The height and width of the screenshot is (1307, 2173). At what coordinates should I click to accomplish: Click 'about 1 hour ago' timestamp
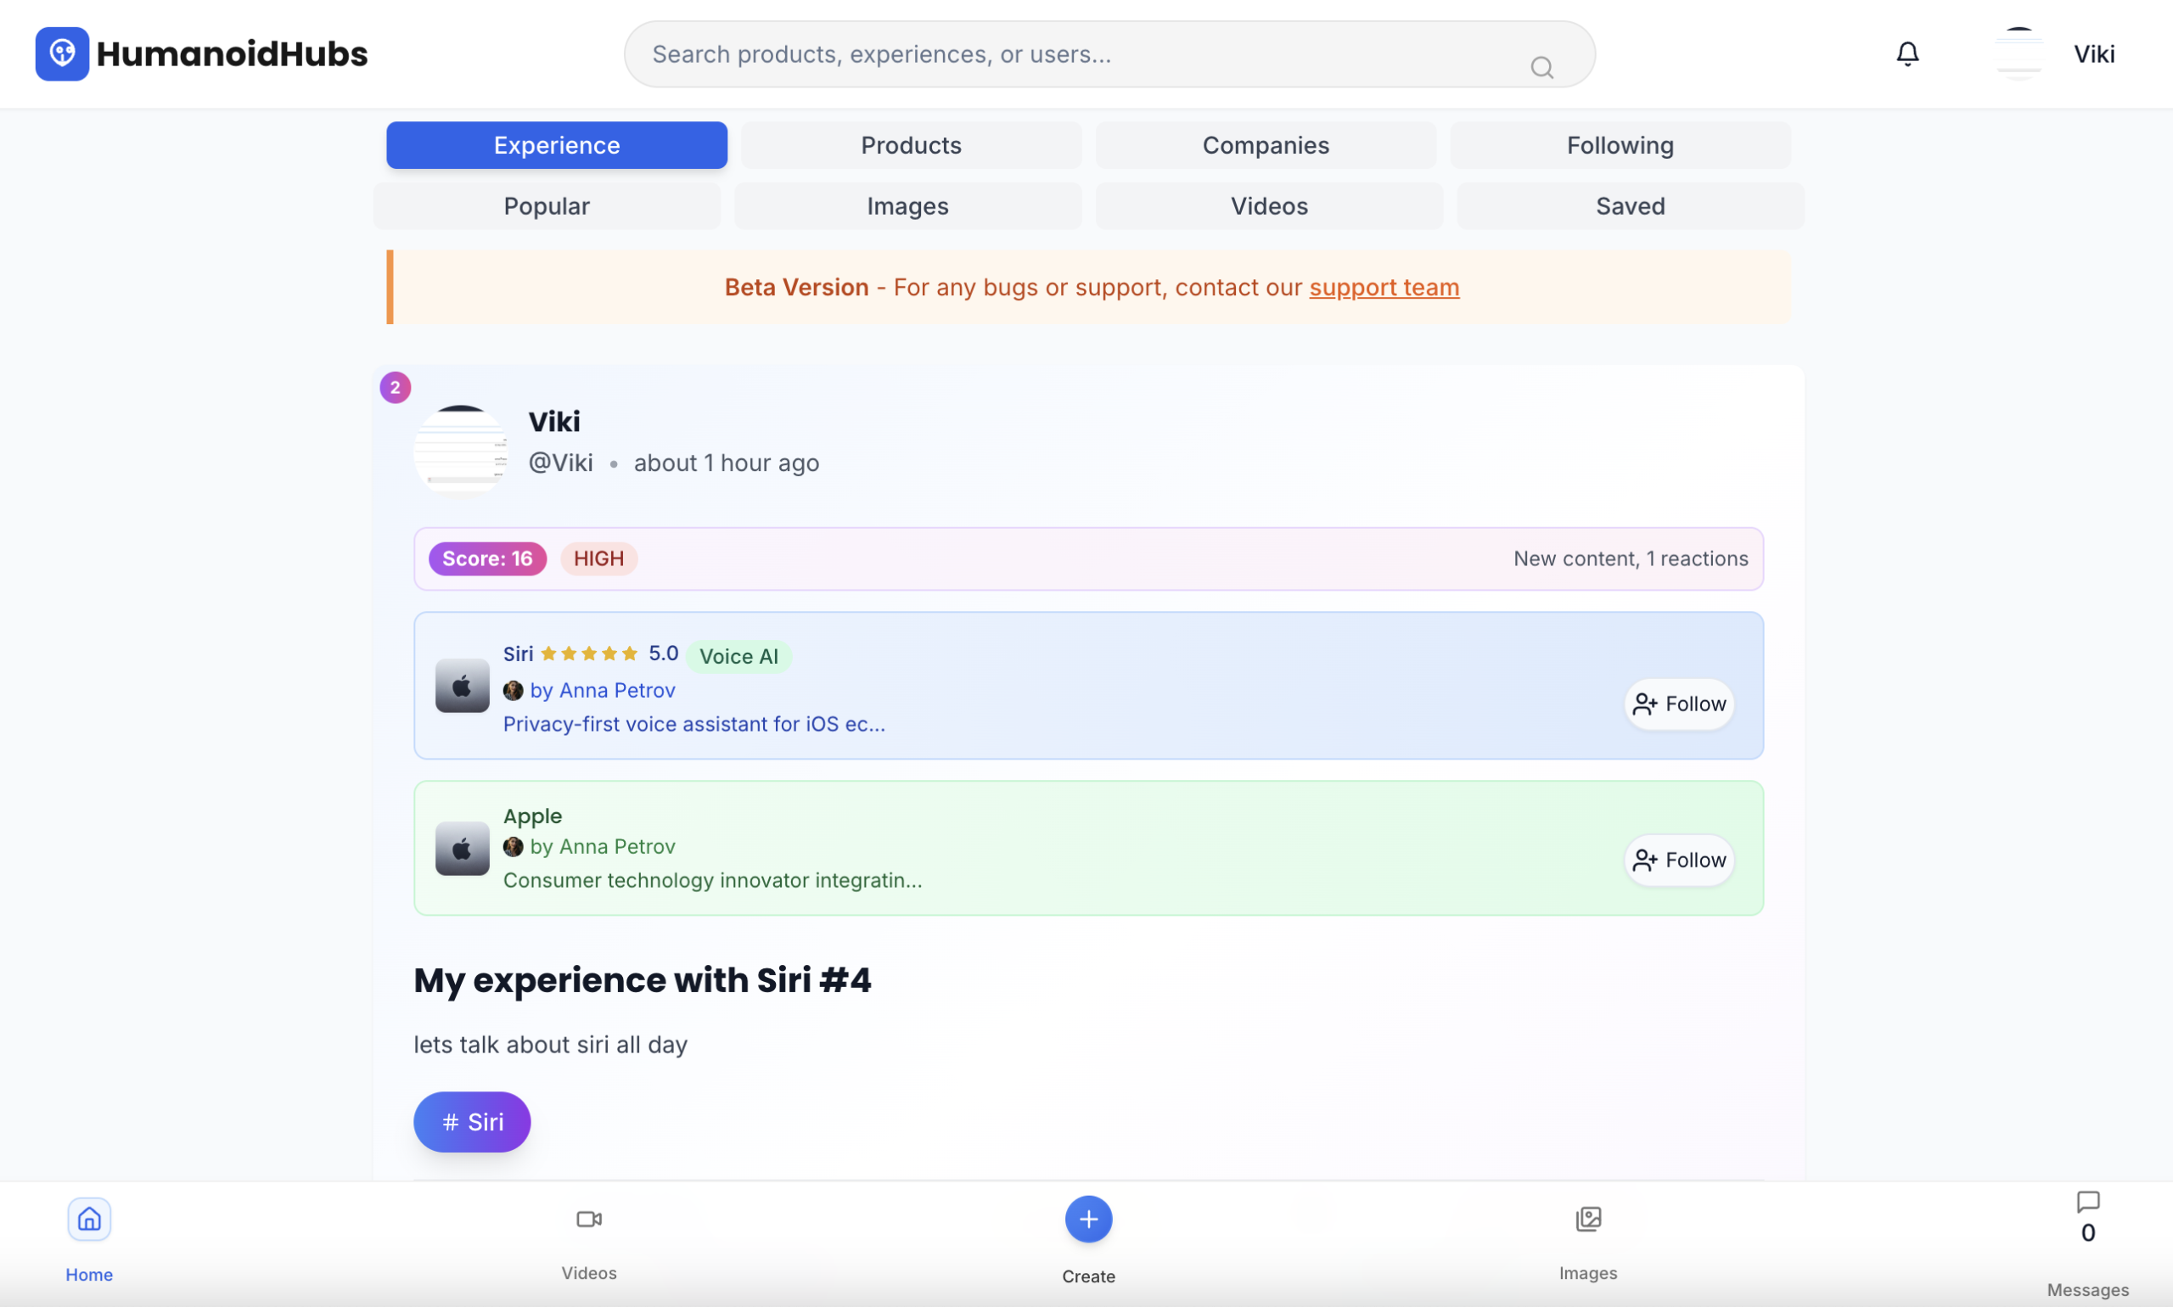click(726, 463)
